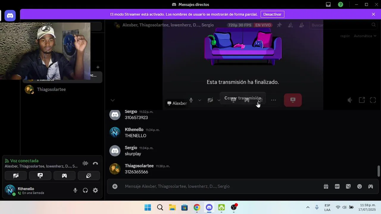Open Kthenello user profile panel
381x214 pixels.
pyautogui.click(x=24, y=191)
